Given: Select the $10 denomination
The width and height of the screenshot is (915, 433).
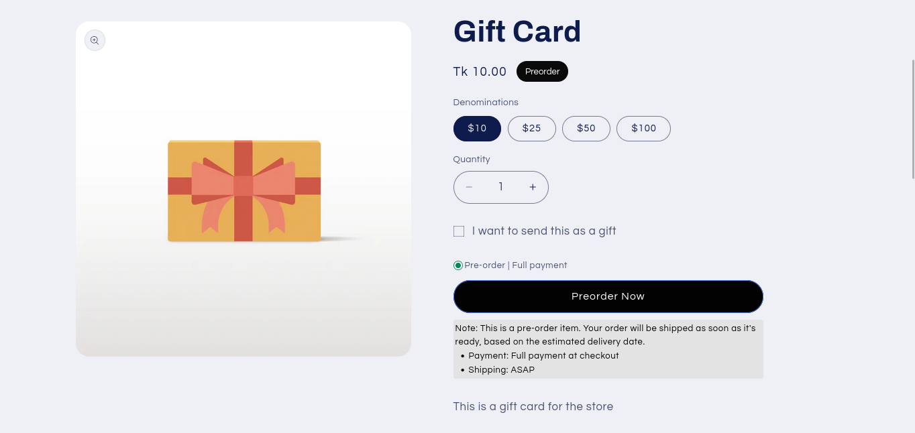Looking at the screenshot, I should [477, 129].
